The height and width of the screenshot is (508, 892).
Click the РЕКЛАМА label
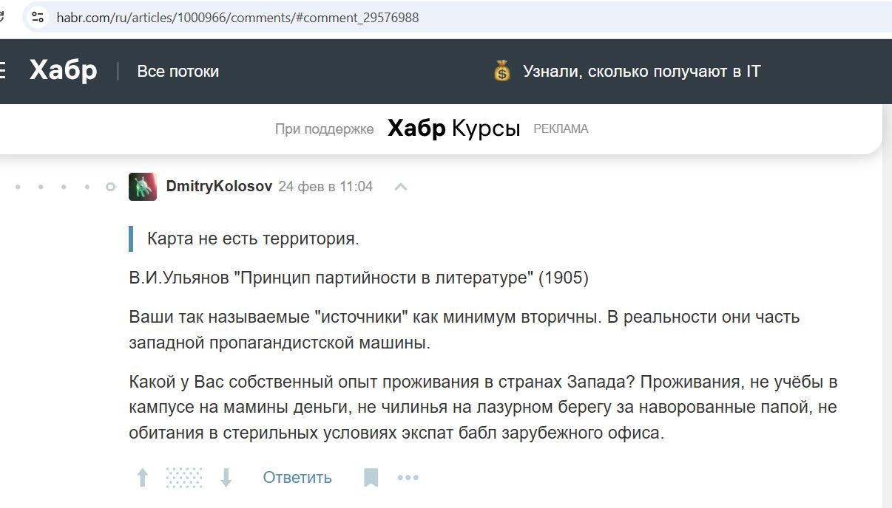click(x=561, y=129)
